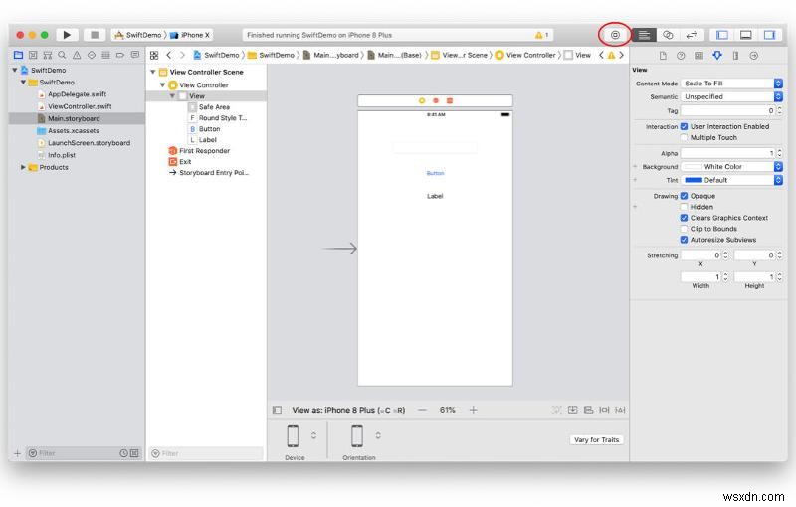
Task: Toggle the Debug area panel
Action: click(x=745, y=35)
